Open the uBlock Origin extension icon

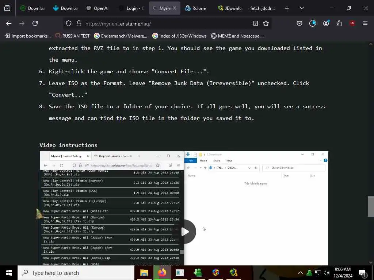(x=352, y=23)
